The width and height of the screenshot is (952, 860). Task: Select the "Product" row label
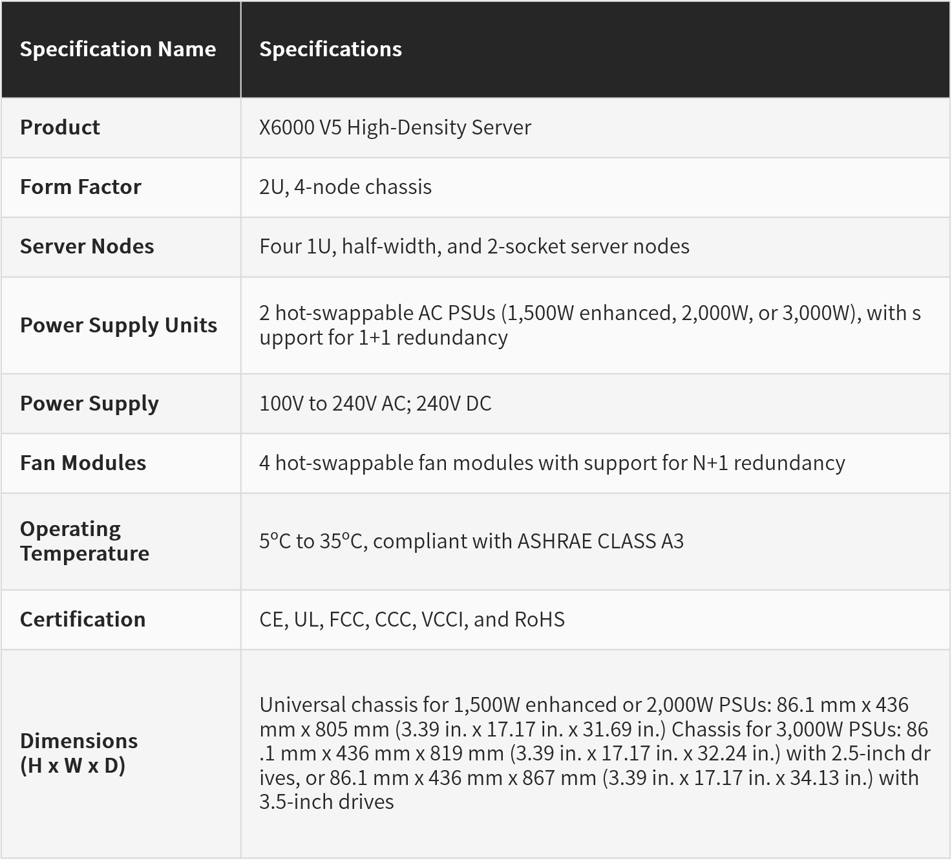[x=60, y=127]
